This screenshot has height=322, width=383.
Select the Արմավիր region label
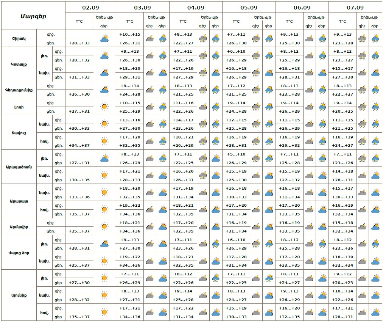pos(19,227)
